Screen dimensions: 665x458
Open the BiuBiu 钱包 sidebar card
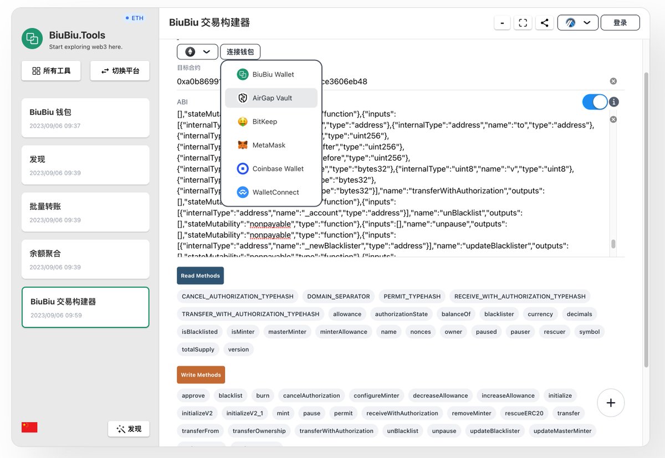pyautogui.click(x=85, y=118)
